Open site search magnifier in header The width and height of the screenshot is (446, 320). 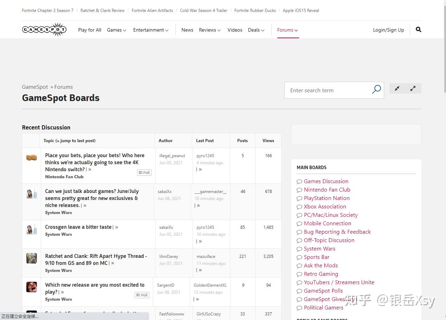coord(418,29)
